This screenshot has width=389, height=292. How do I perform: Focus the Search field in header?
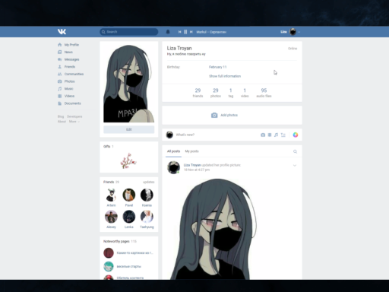point(129,32)
